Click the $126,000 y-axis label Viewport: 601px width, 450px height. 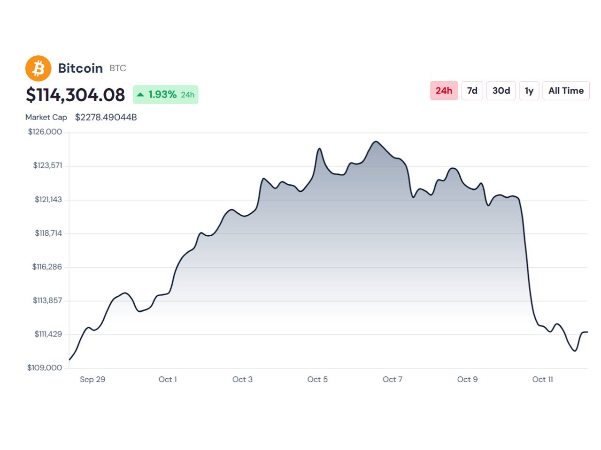point(45,132)
